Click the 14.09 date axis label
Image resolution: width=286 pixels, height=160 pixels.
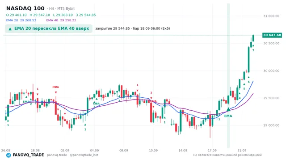click(183, 150)
